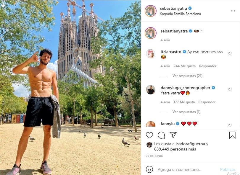The width and height of the screenshot is (240, 175).
Task: Like itziarcastro's comment
Action: click(x=229, y=53)
